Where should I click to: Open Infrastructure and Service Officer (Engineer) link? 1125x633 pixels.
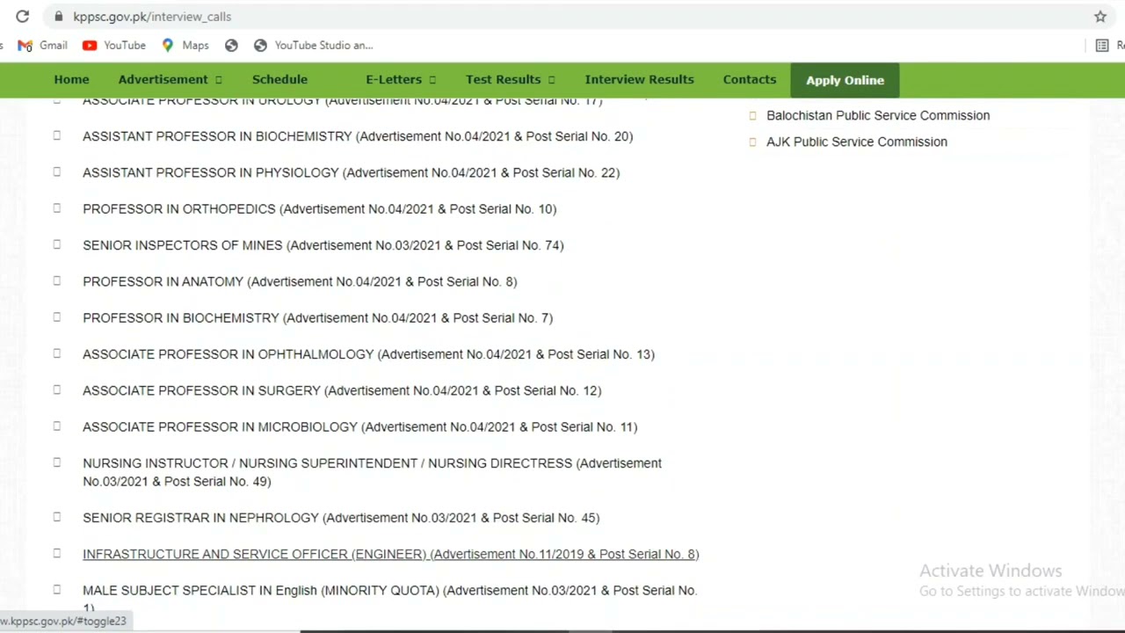pos(390,554)
